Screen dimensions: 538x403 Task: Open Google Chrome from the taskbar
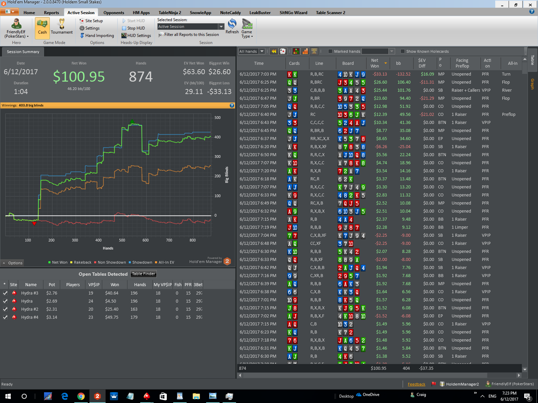click(x=81, y=396)
